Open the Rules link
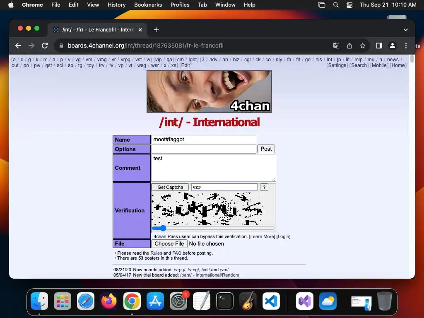The height and width of the screenshot is (318, 424). pyautogui.click(x=156, y=253)
